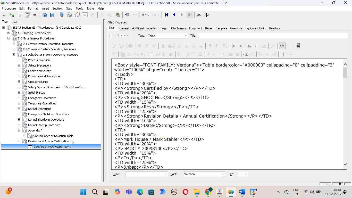Jump to first step navigation icon
Screen dimensions: 352x198
pyautogui.click(x=166, y=15)
